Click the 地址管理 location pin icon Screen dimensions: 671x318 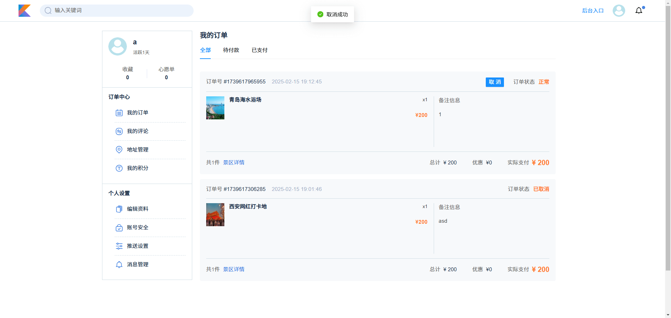(x=119, y=149)
